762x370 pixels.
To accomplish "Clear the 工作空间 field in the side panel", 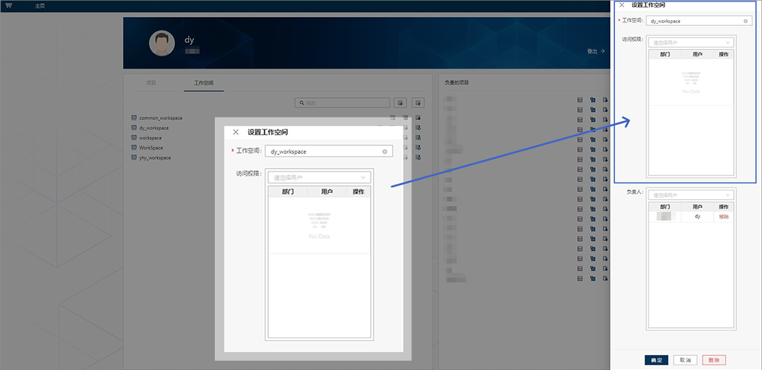I will point(745,21).
